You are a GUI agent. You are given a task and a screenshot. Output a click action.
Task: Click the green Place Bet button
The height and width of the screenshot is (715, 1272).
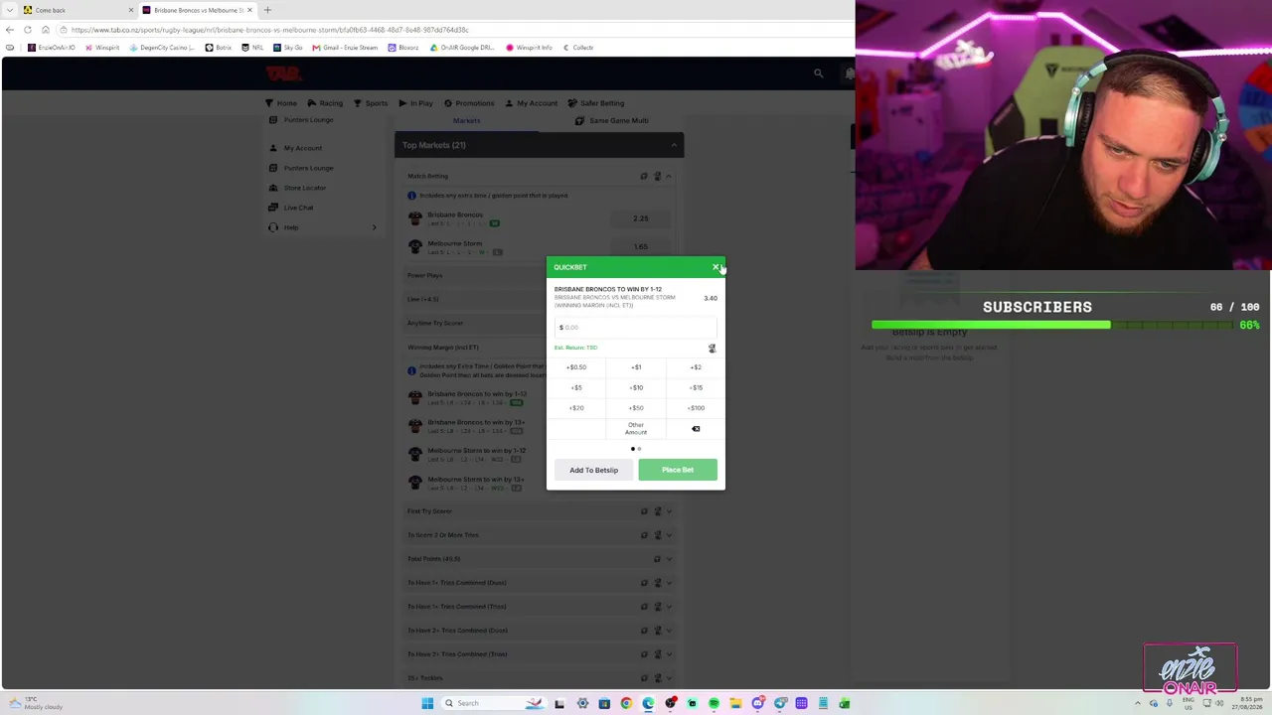(x=678, y=470)
